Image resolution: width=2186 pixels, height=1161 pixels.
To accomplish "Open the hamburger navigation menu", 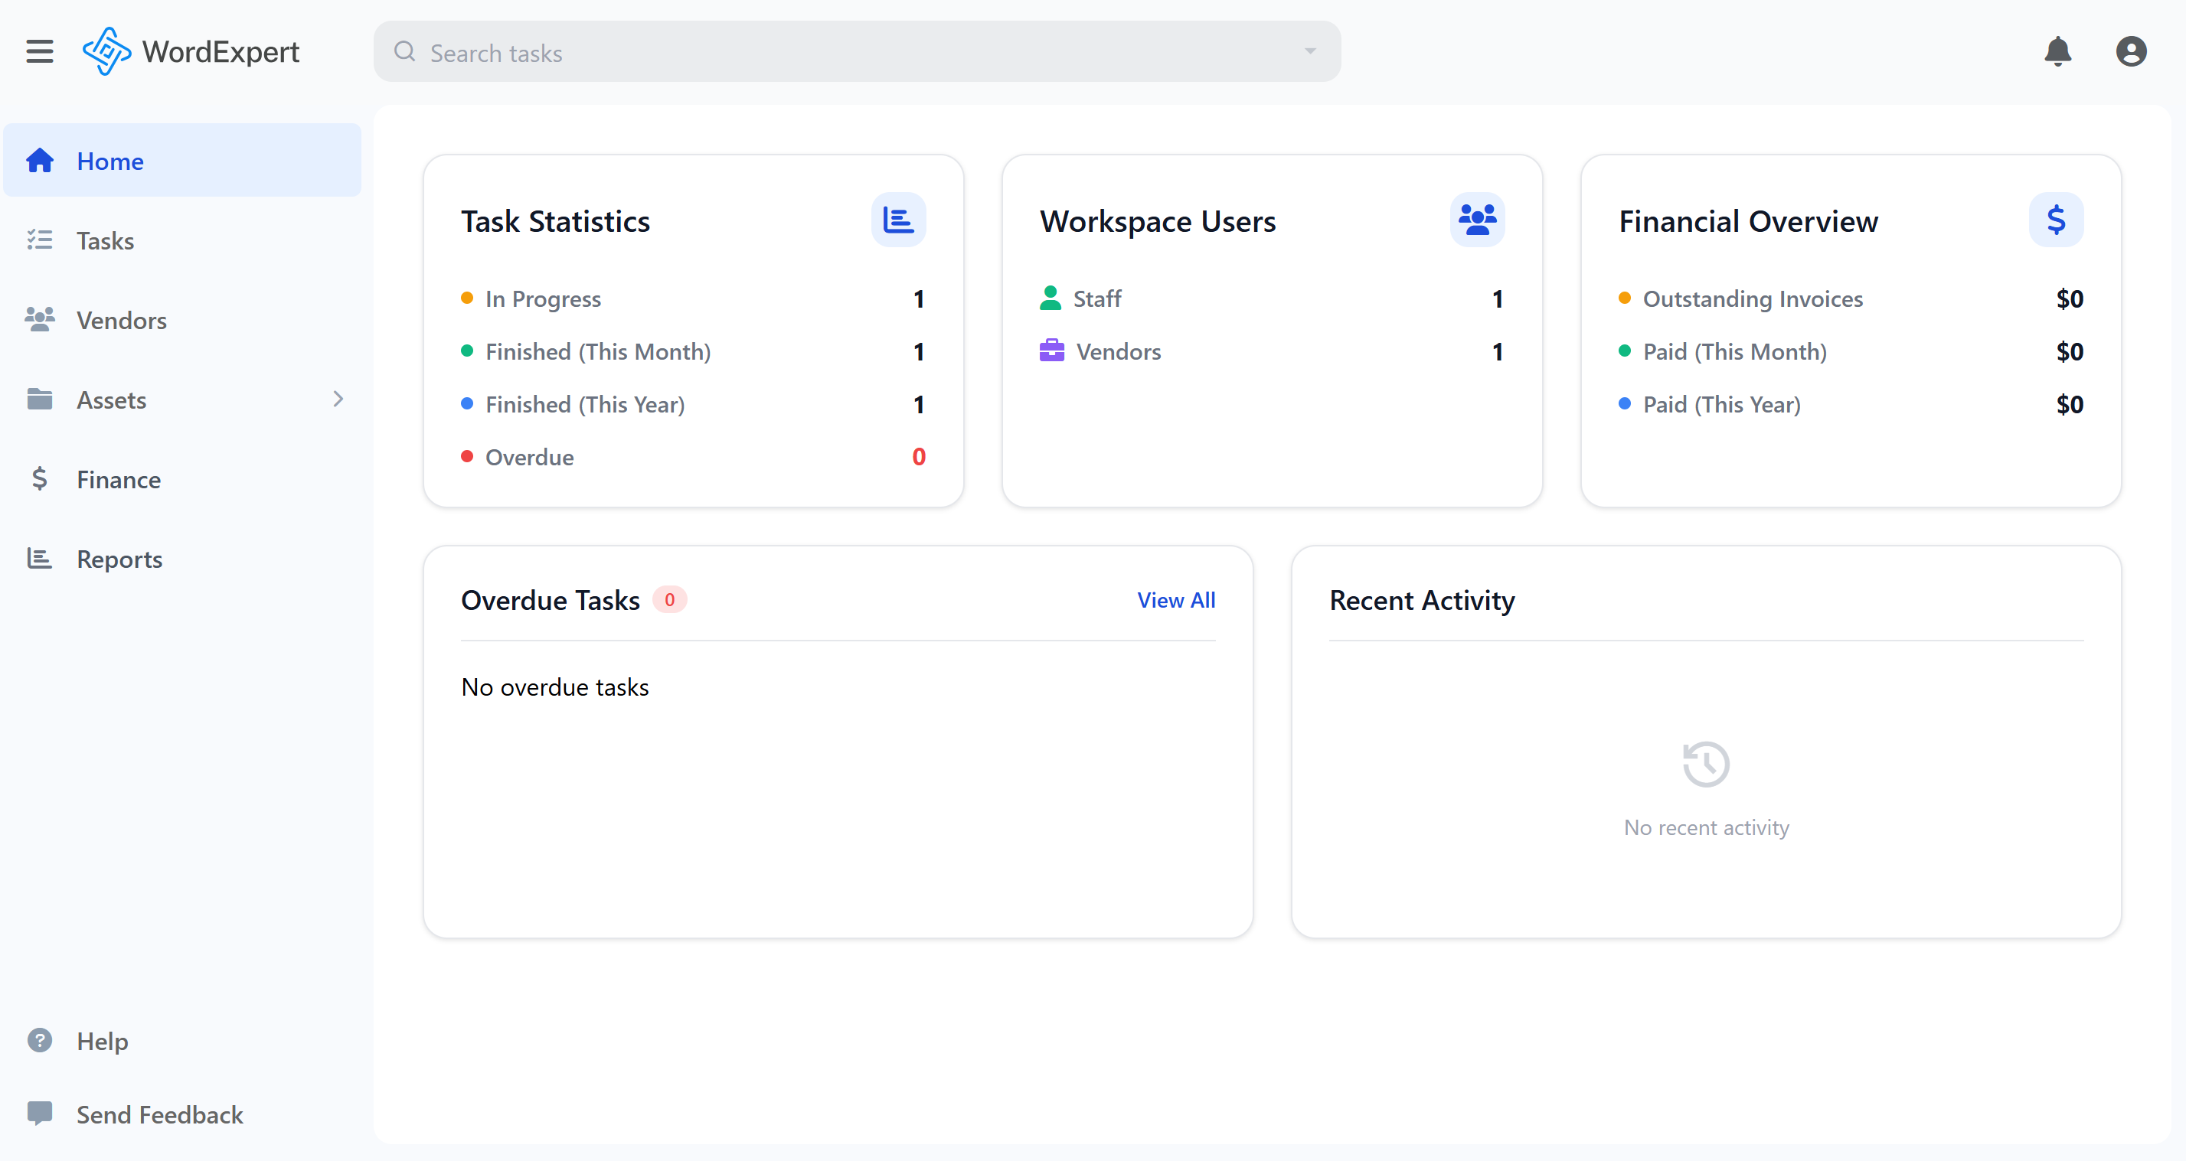I will coord(40,51).
